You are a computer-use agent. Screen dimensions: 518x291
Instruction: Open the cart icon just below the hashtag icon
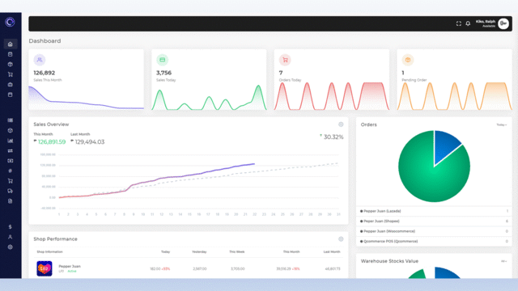coord(11,181)
